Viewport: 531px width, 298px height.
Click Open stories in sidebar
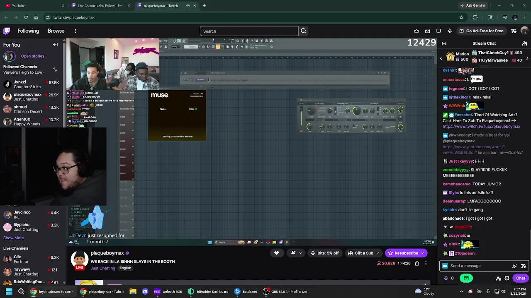pos(32,56)
